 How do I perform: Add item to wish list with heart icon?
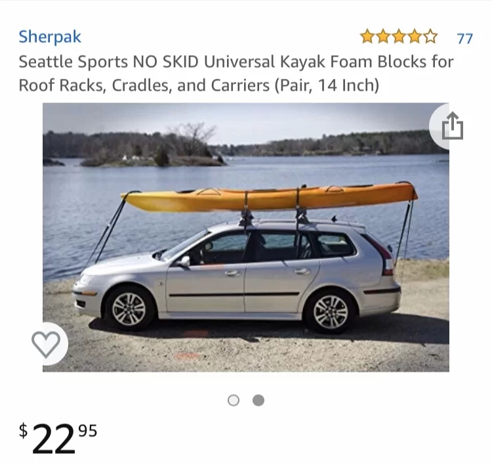46,344
